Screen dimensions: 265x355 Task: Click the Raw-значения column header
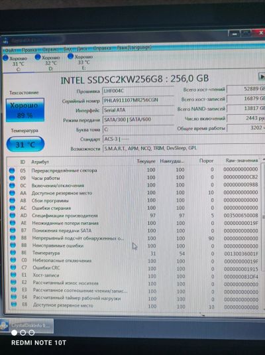tap(242, 161)
